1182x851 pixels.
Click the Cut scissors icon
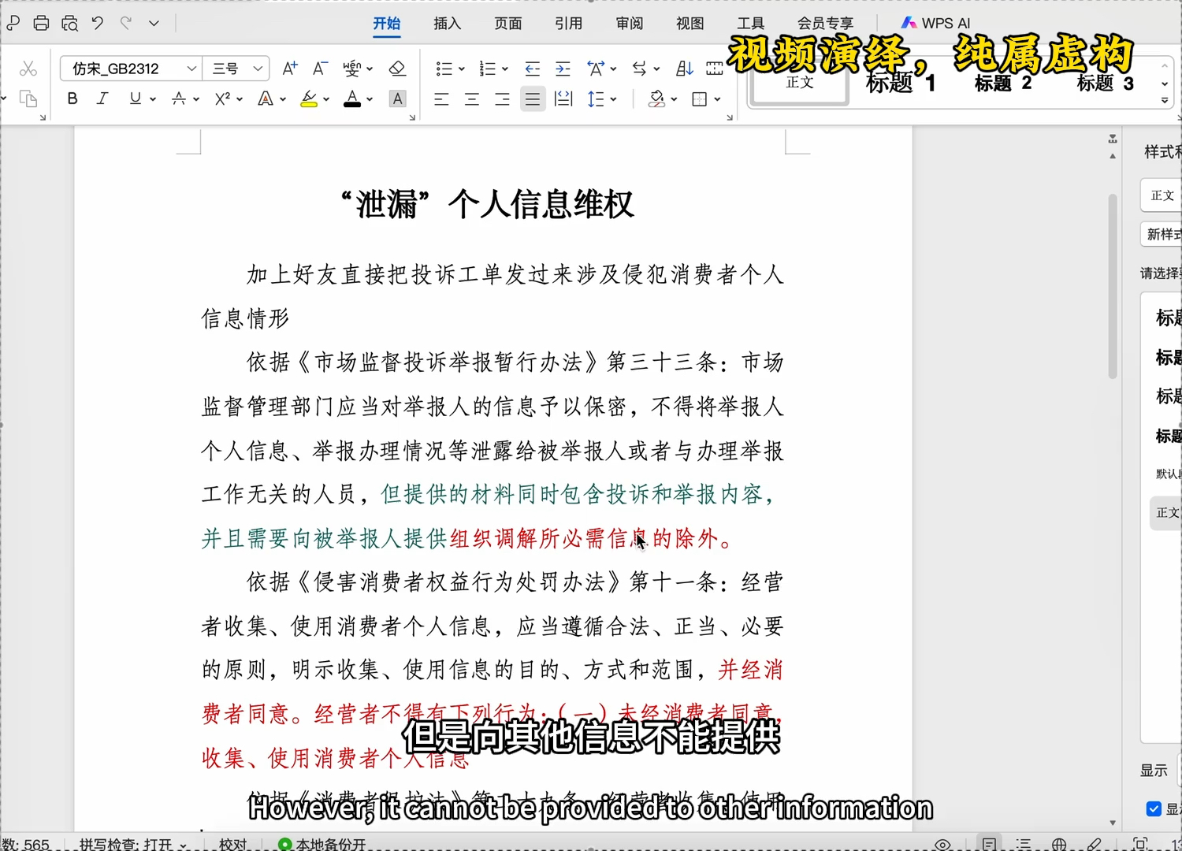pyautogui.click(x=28, y=69)
